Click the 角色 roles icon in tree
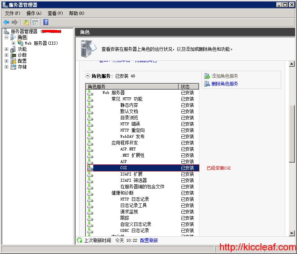 click(13, 37)
